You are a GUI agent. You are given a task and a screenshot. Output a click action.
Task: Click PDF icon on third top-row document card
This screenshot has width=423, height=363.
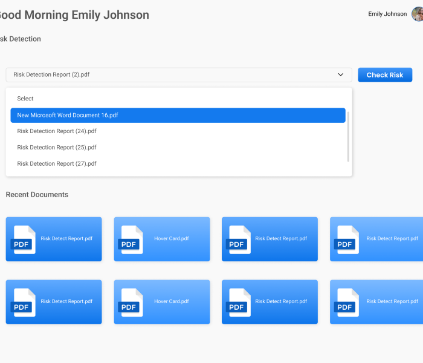pos(238,240)
